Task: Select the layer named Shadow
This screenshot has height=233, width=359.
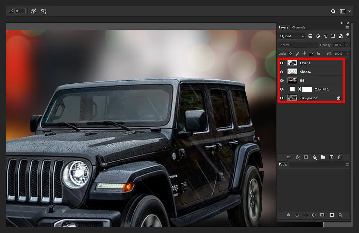Action: [x=306, y=72]
